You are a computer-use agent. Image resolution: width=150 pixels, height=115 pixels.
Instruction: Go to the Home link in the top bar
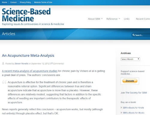coord(4,2)
